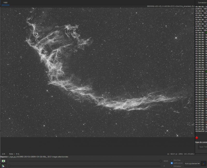Image resolution: width=207 pixels, height=168 pixels.
Task: Click the command line input field
Action: point(203,147)
